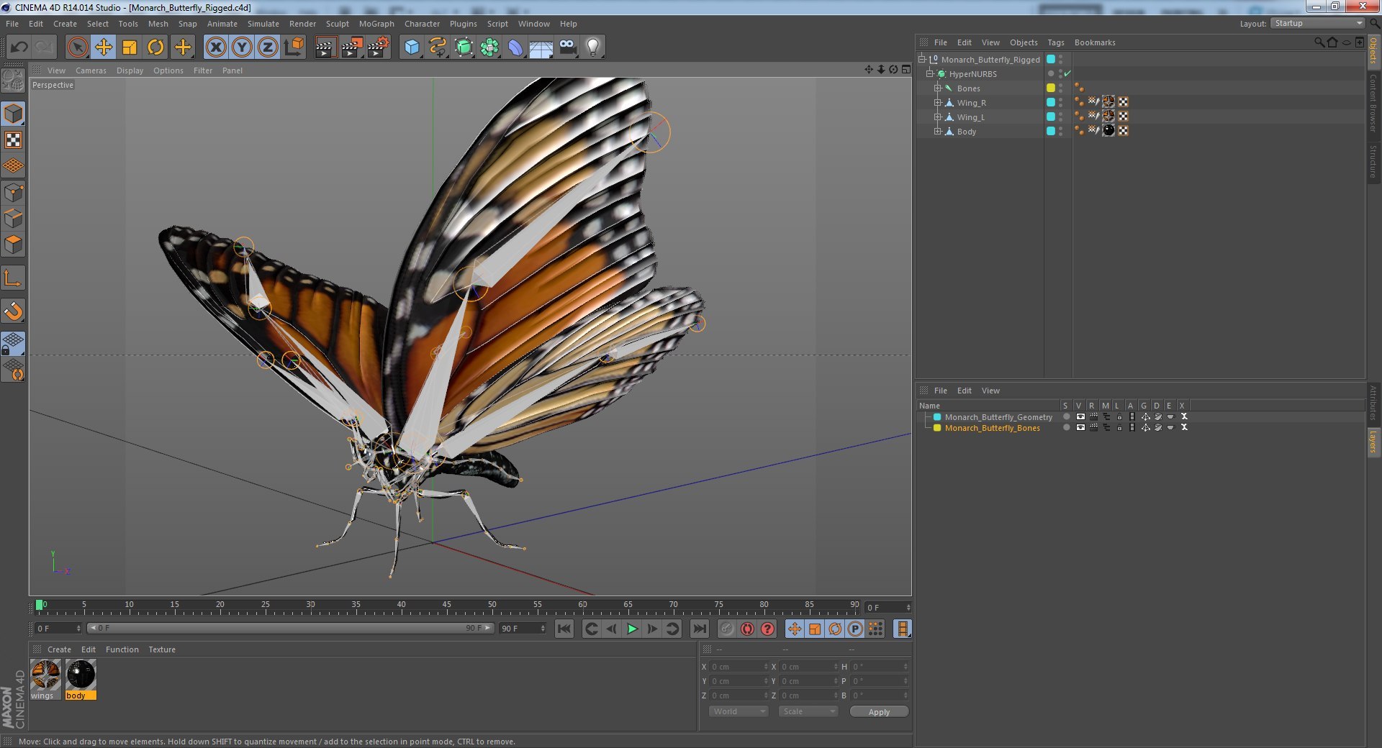The height and width of the screenshot is (748, 1382).
Task: Go to end of animation
Action: click(699, 629)
